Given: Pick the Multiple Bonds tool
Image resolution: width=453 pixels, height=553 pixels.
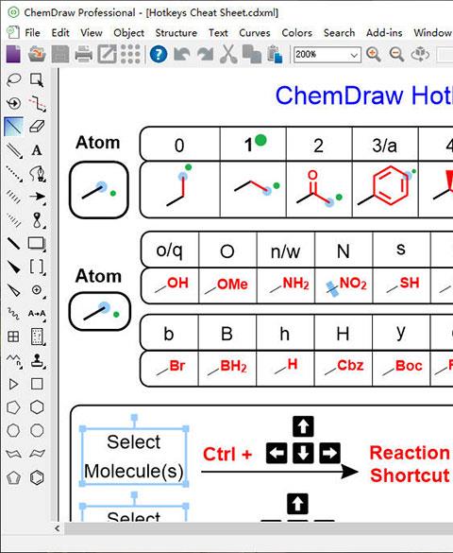Looking at the screenshot, I should point(14,150).
